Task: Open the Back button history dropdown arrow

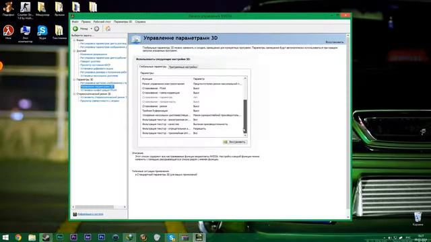Action: pyautogui.click(x=92, y=28)
